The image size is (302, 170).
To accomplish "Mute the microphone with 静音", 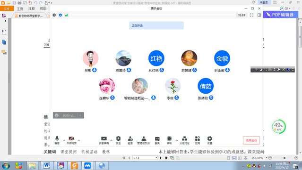I will coord(57,140).
